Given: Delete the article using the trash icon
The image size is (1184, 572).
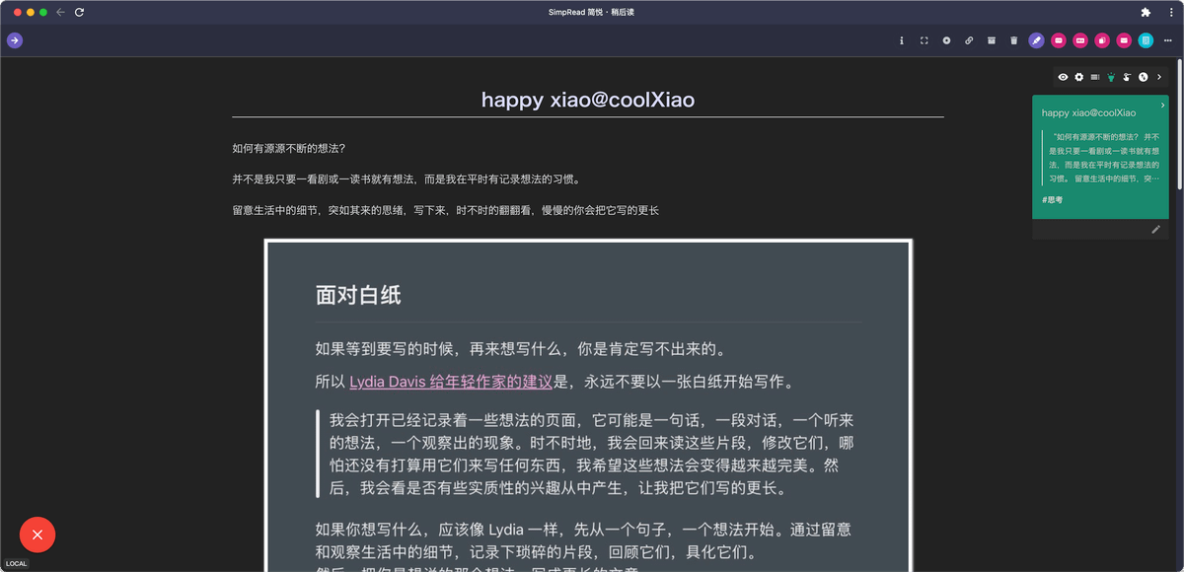Looking at the screenshot, I should tap(1014, 40).
